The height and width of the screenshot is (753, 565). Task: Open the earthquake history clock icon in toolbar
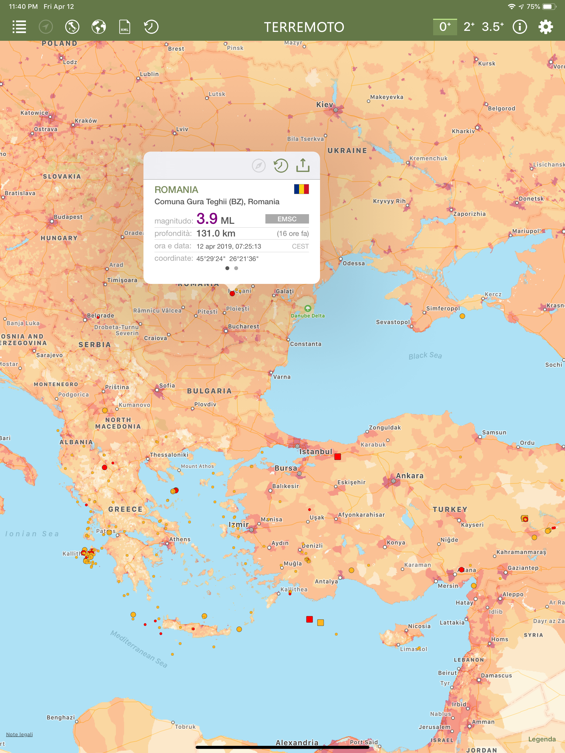pyautogui.click(x=151, y=27)
